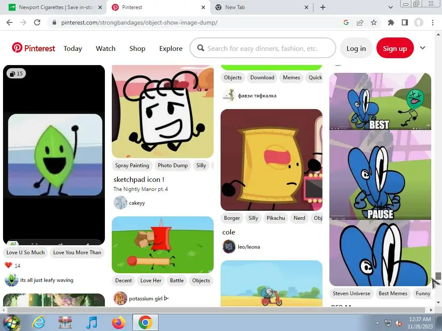The height and width of the screenshot is (331, 442).
Task: Click the Pinterest logo icon
Action: [x=17, y=47]
